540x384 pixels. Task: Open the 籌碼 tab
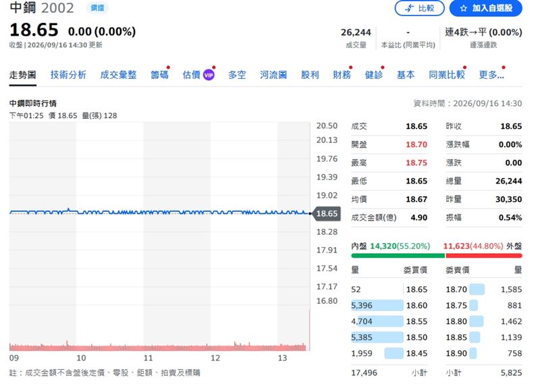(x=159, y=75)
